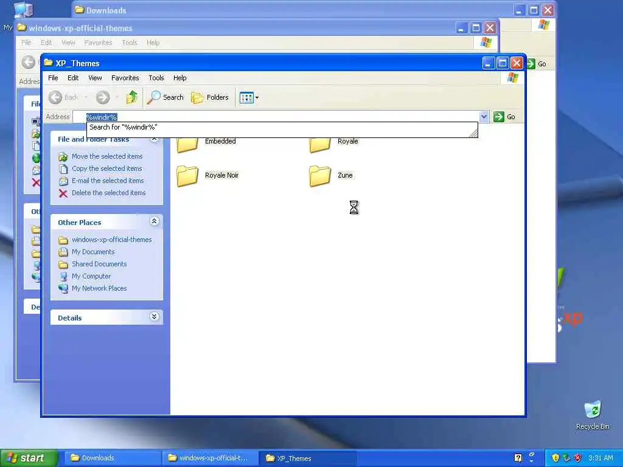Open the Tools menu in XP_Themes
The height and width of the screenshot is (467, 623).
coord(156,78)
